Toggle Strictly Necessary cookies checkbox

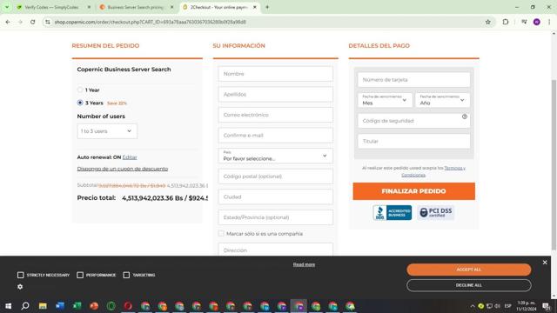pos(21,275)
